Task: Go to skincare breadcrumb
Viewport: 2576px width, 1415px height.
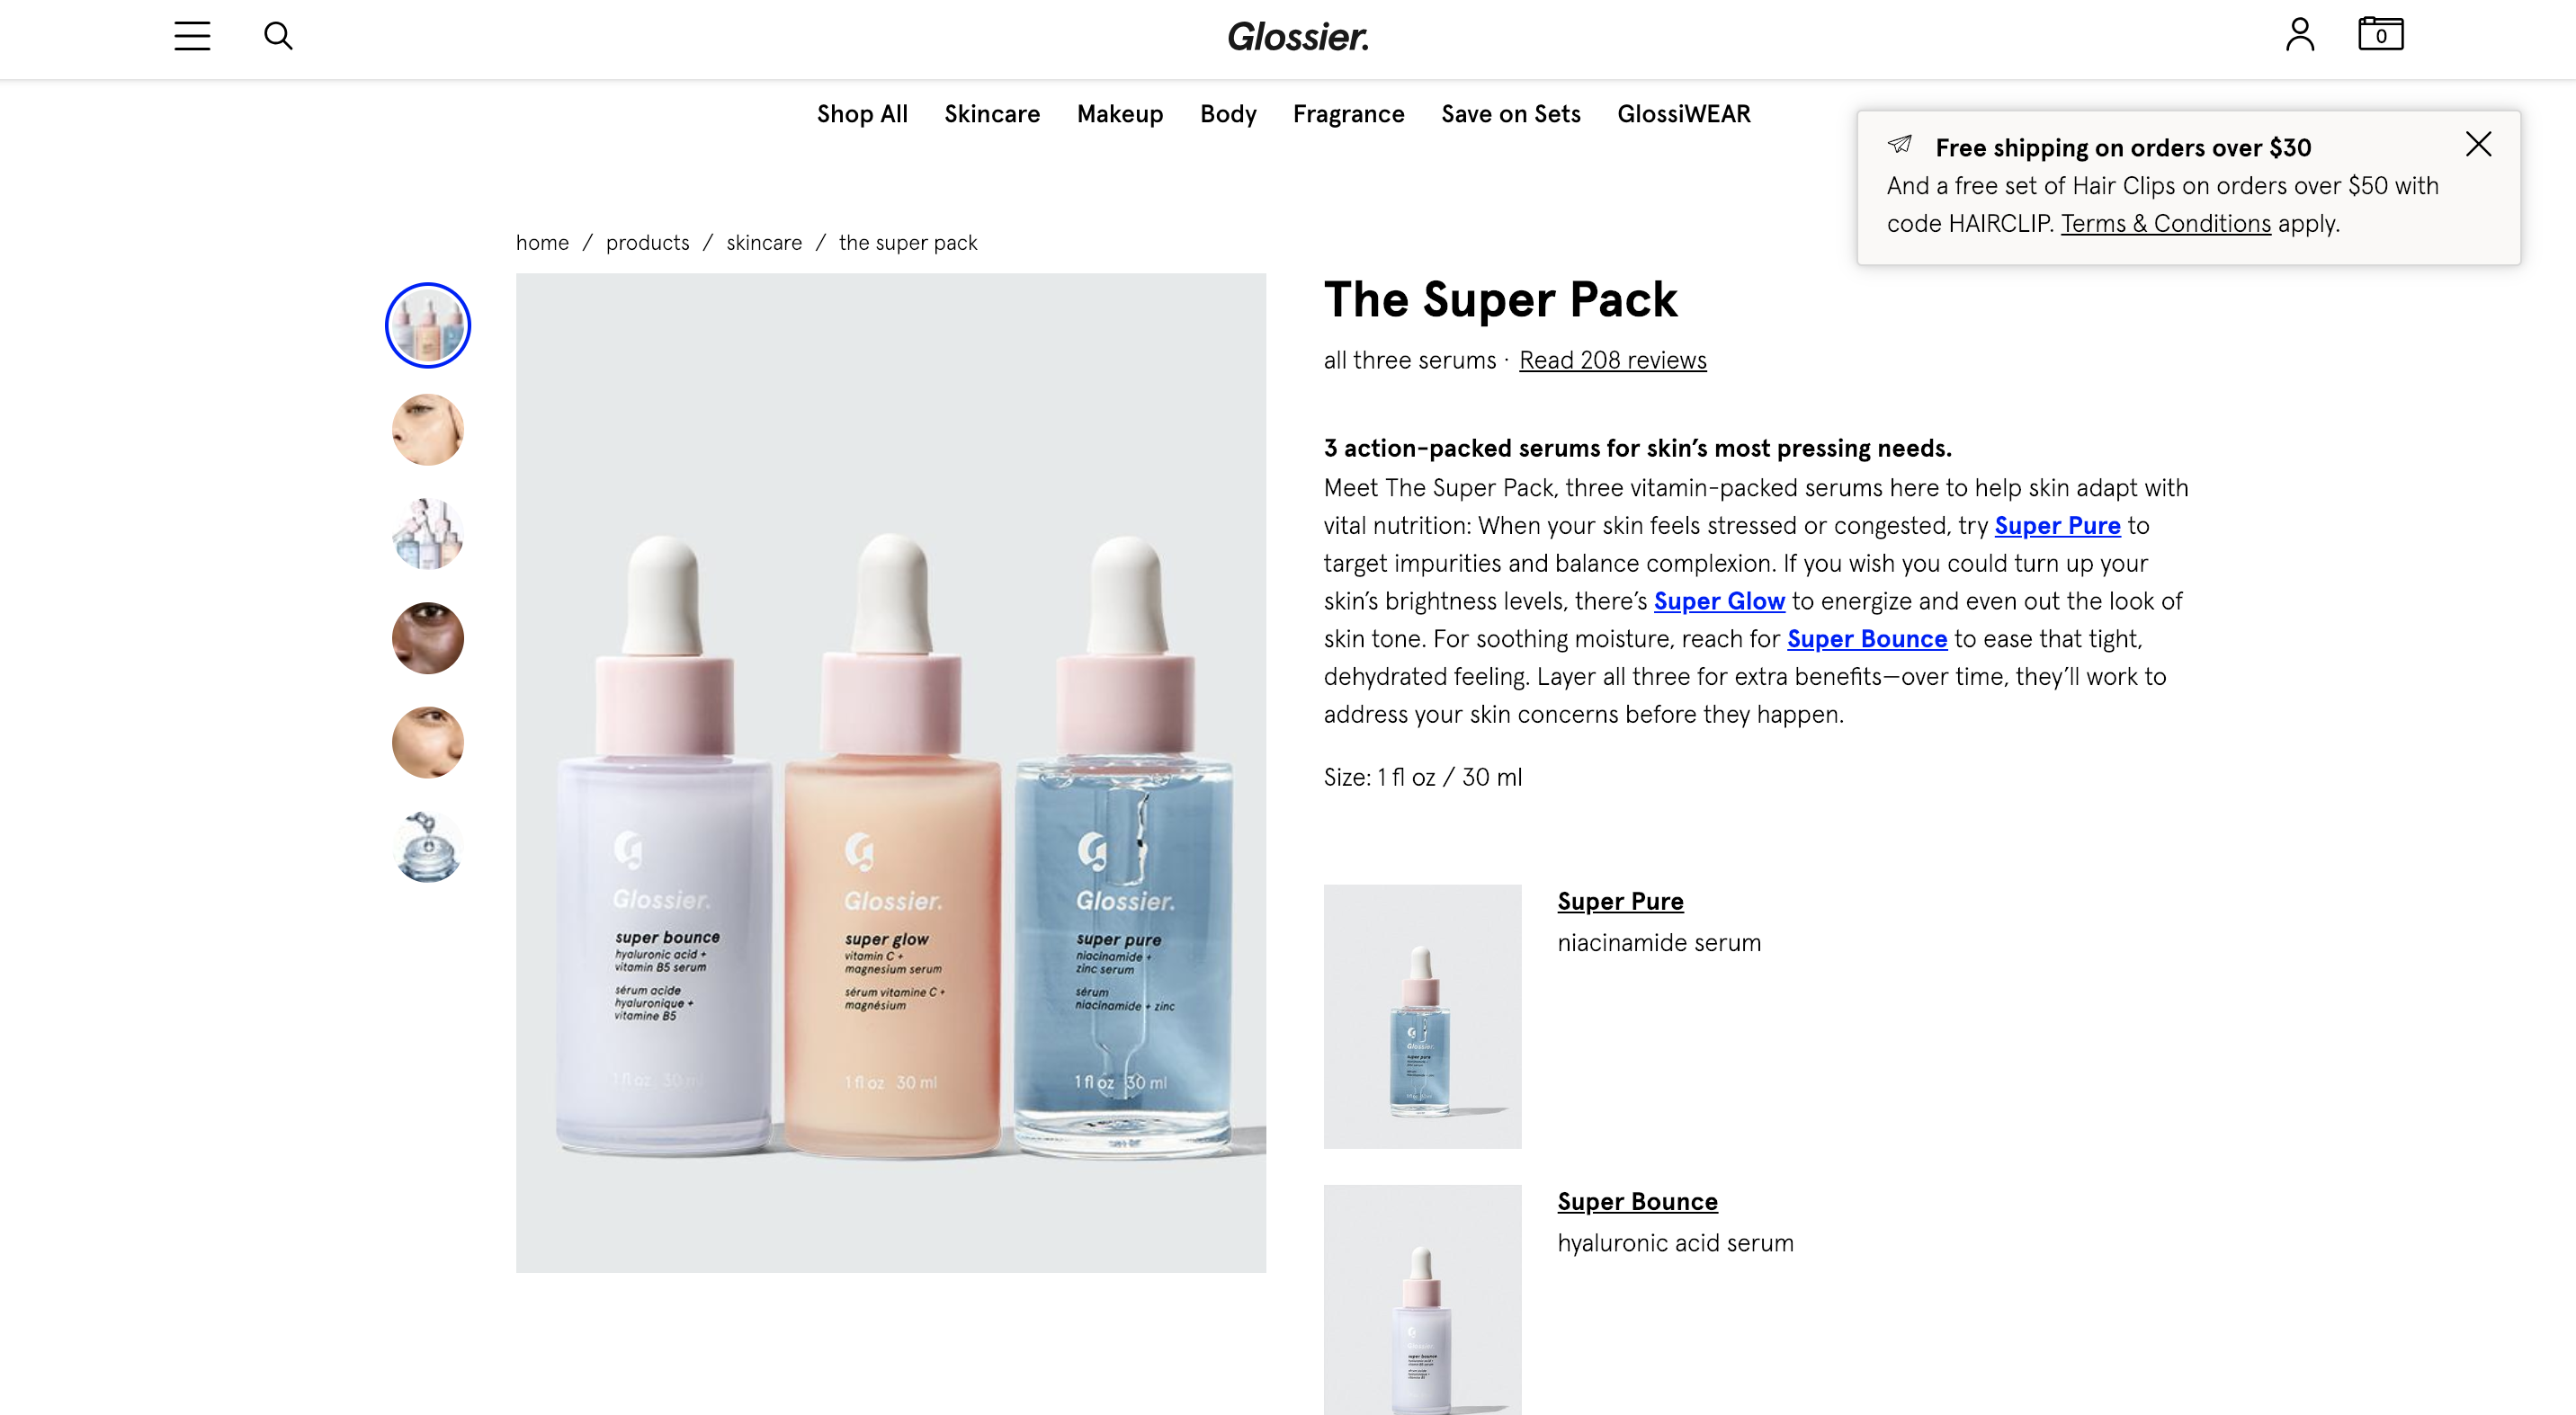Action: click(764, 243)
